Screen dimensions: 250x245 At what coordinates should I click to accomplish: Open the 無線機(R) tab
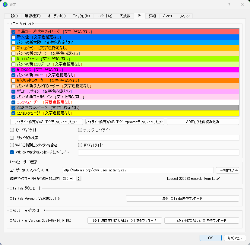33,16
